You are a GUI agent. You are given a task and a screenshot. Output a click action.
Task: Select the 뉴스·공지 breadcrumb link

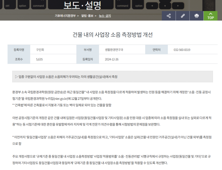pyautogui.click(x=105, y=16)
